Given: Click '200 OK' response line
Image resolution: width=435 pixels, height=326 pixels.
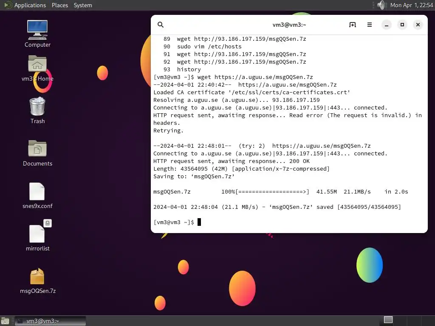Looking at the screenshot, I should [232, 161].
